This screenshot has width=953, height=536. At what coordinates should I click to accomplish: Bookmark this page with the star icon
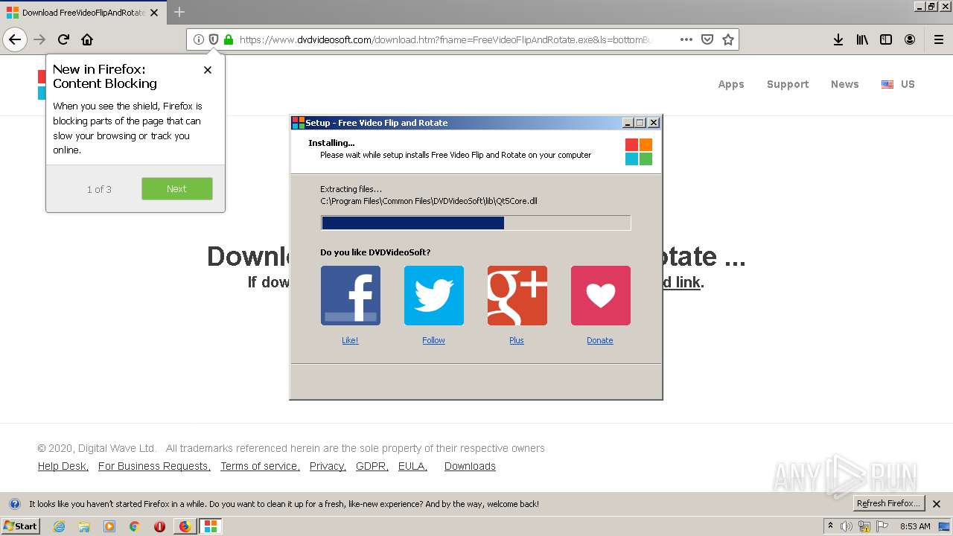pos(728,39)
